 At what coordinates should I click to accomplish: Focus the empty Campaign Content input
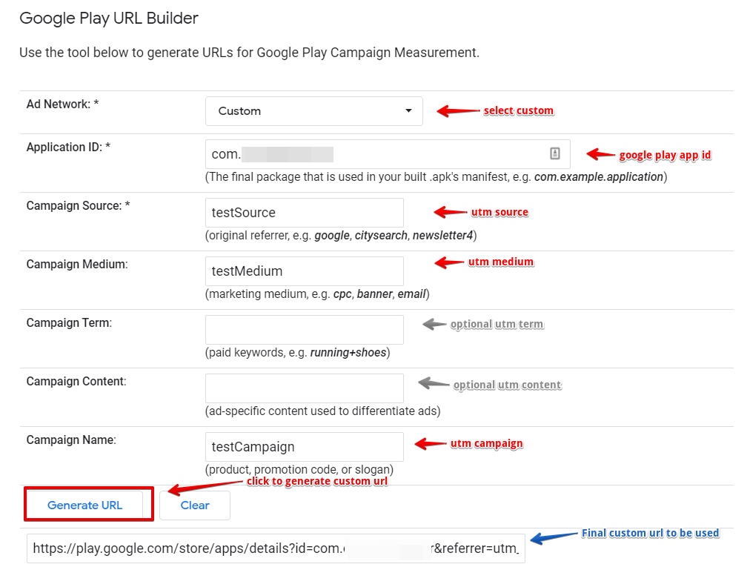tap(304, 388)
